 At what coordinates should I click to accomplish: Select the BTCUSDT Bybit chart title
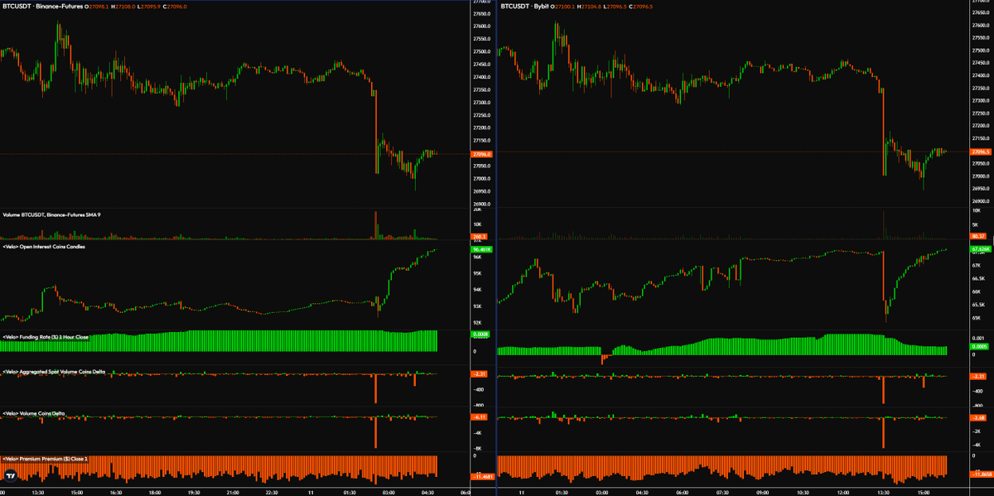(527, 6)
